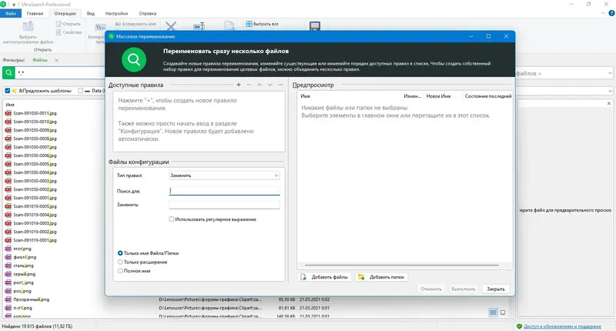Click the 'Закрыть' button in the dialog
This screenshot has width=616, height=331.
(496, 289)
